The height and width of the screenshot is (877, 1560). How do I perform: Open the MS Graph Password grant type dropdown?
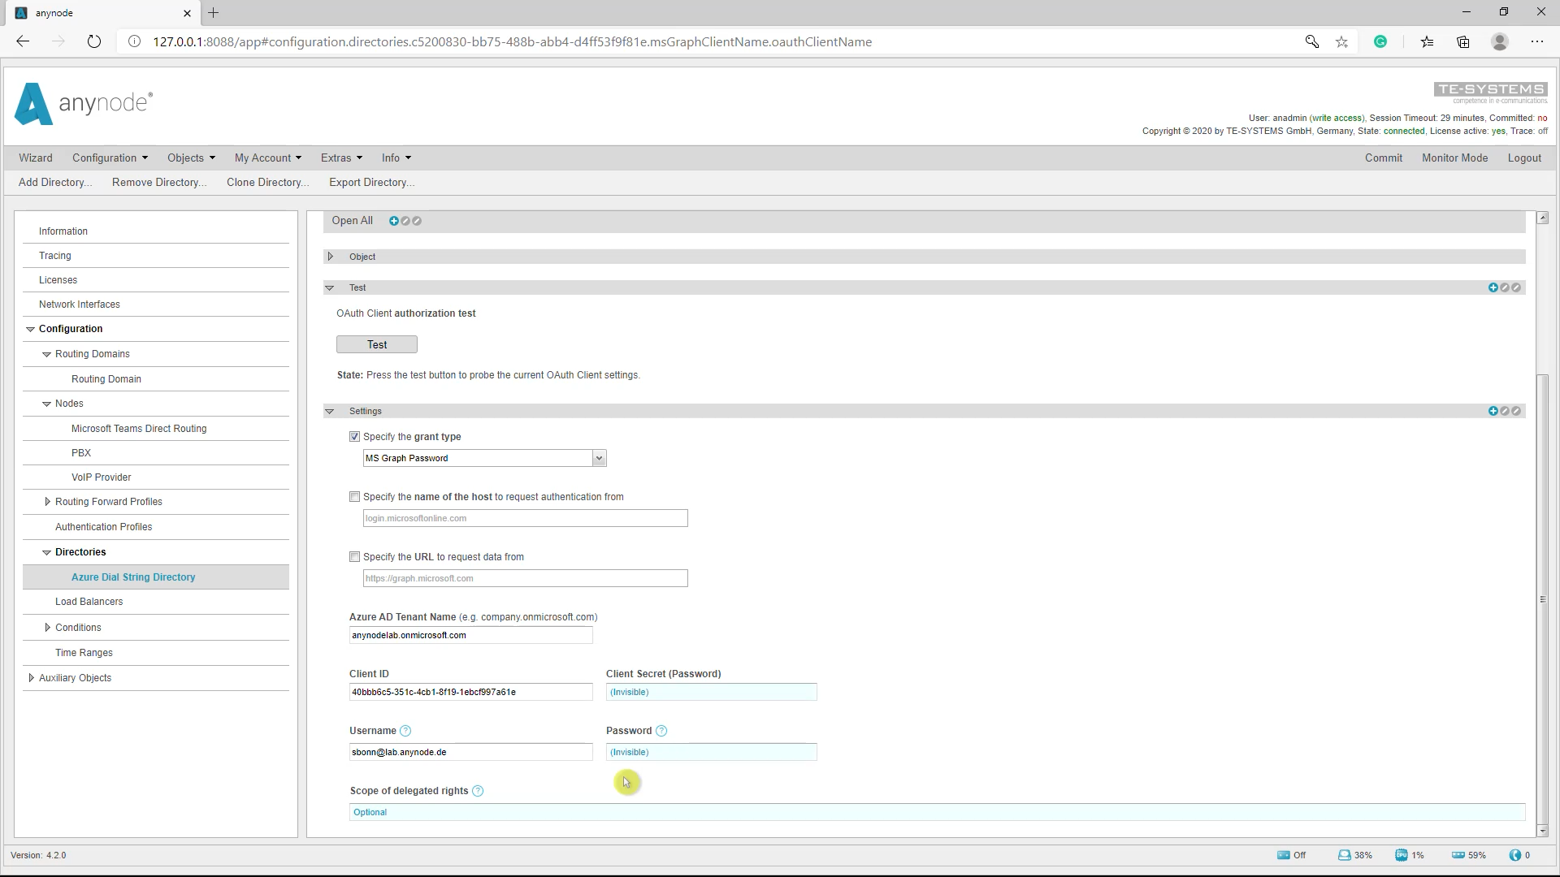[484, 458]
